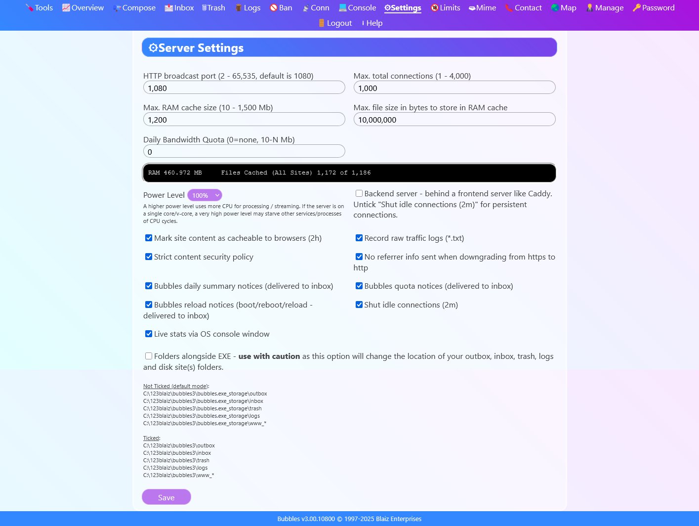This screenshot has width=699, height=526.
Task: Click the Conn plug icon
Action: point(306,8)
